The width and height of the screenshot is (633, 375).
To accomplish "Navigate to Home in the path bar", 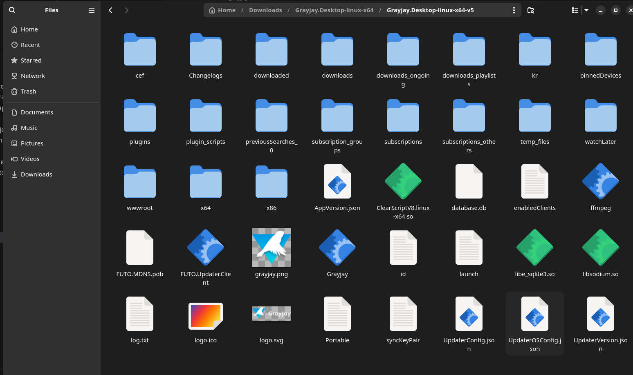I will (222, 10).
